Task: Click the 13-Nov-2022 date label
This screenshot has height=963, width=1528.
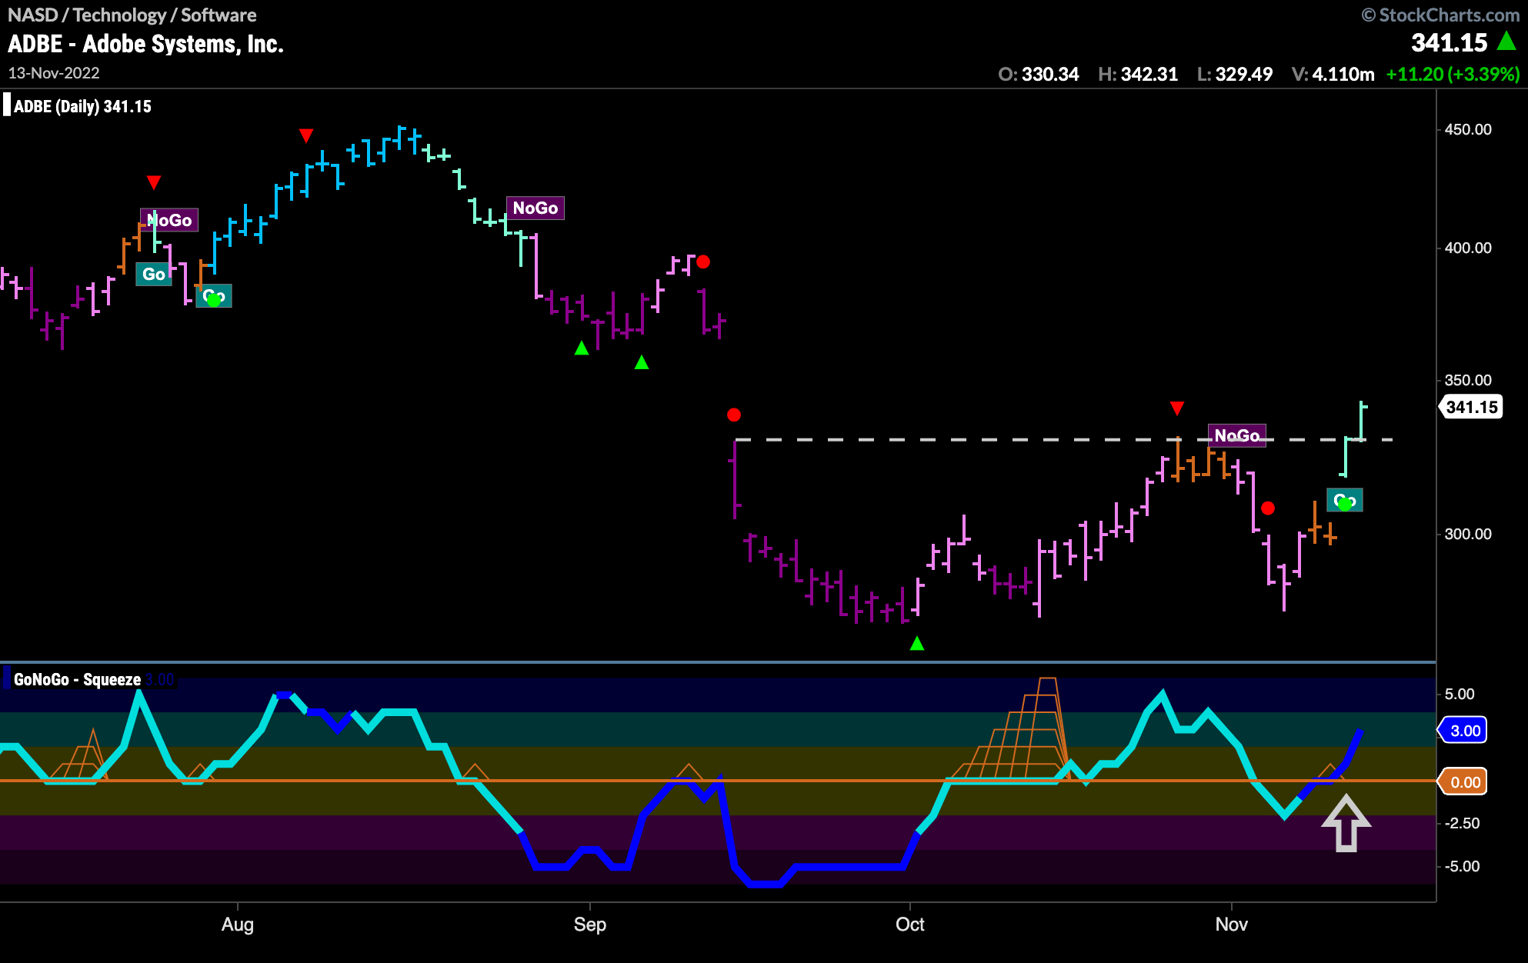Action: pyautogui.click(x=54, y=73)
